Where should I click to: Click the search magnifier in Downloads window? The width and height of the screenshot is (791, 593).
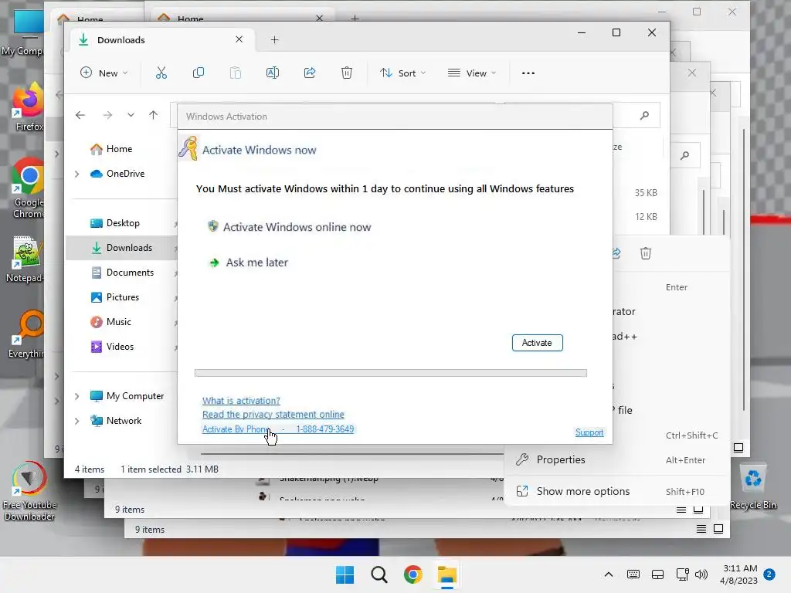(644, 116)
